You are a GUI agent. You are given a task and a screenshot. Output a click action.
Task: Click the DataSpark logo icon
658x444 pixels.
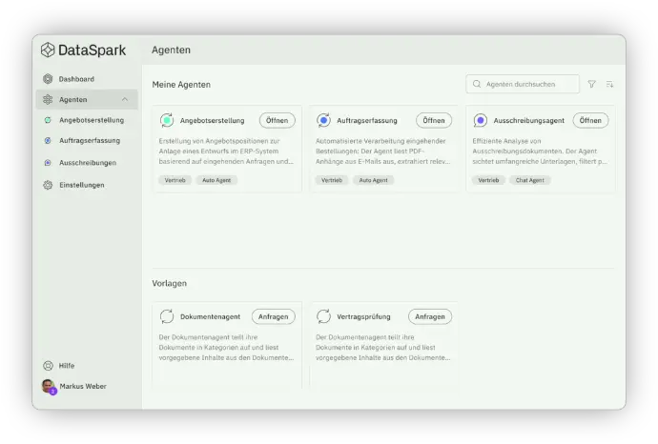coord(48,50)
